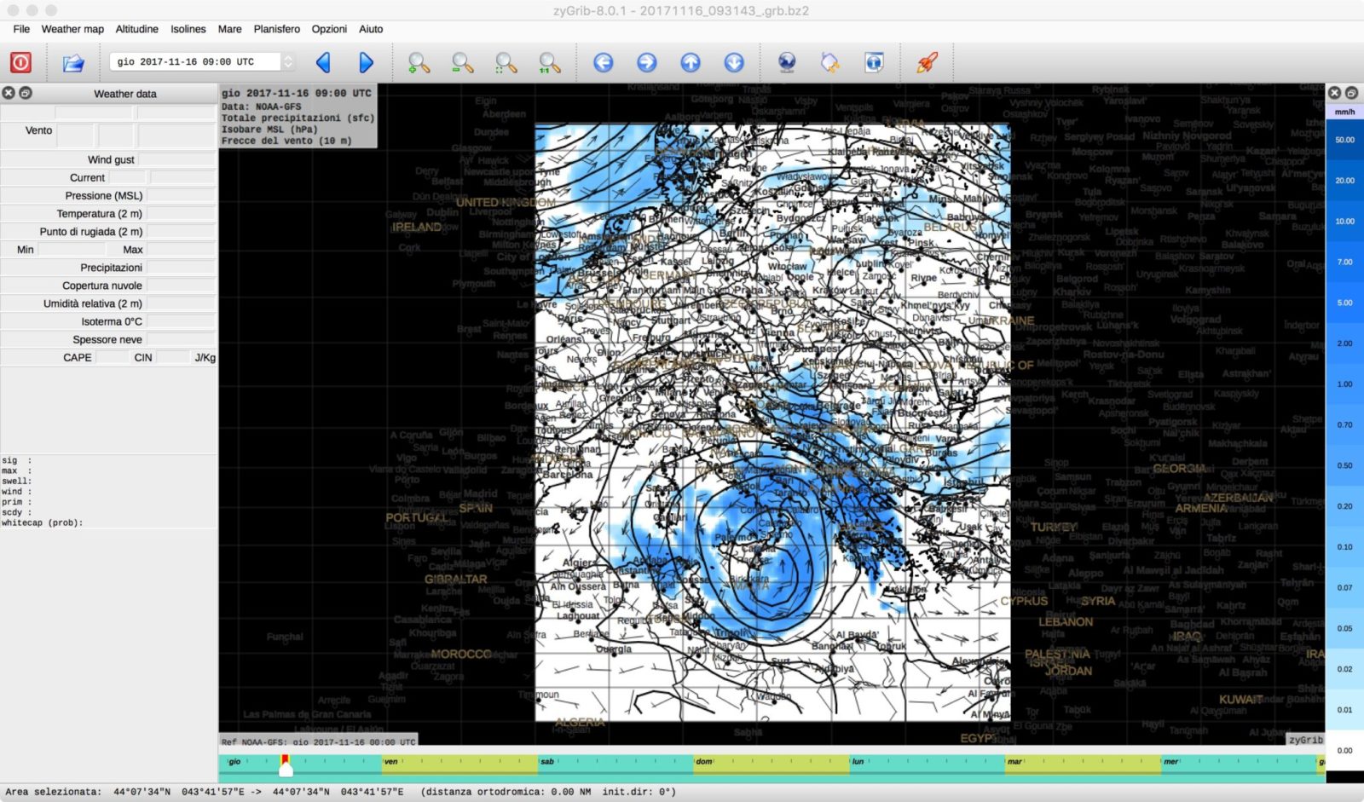
Task: Open the Planisfero menu
Action: point(277,29)
